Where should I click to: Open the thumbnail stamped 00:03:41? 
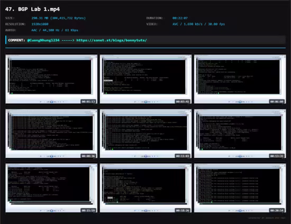pos(145,79)
